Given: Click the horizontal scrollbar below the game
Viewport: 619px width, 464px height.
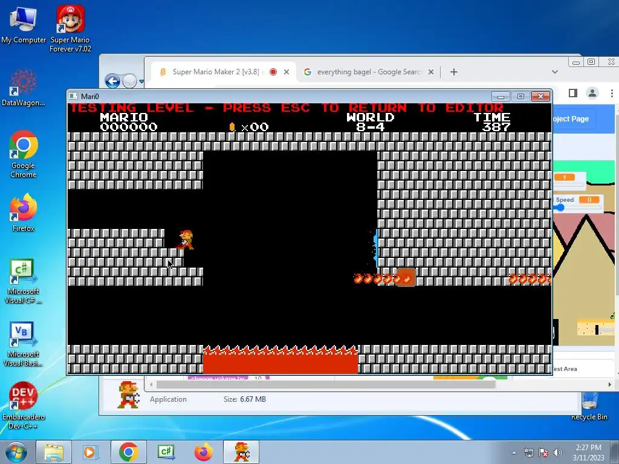Looking at the screenshot, I should click(x=326, y=384).
